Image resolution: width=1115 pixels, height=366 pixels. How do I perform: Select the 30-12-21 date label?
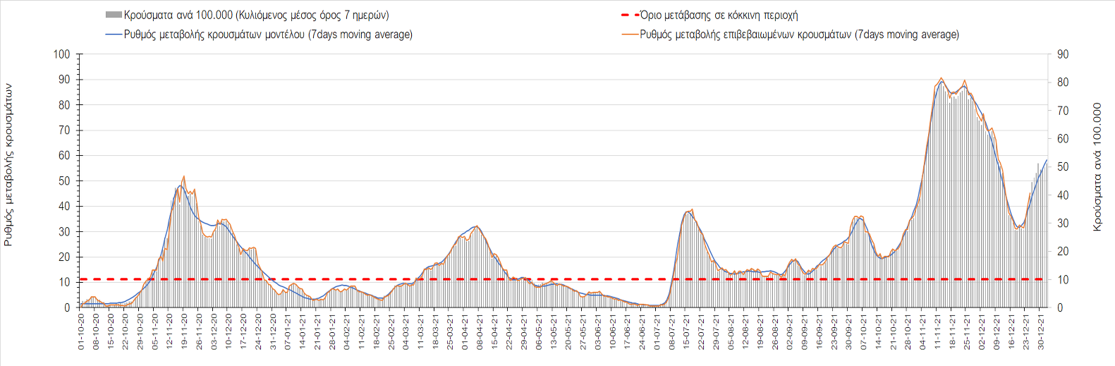[1040, 333]
